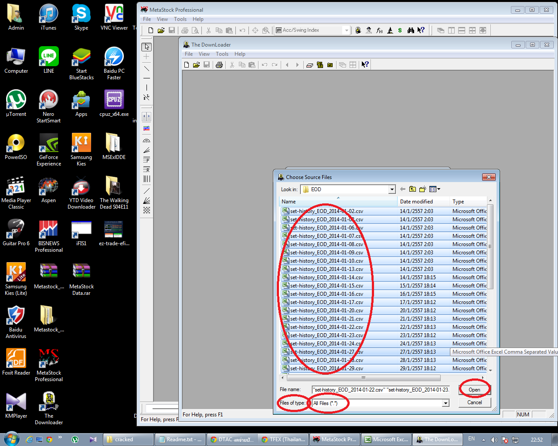558x446 pixels.
Task: Open the Acc/Swing Index indicator dropdown
Action: click(x=347, y=30)
